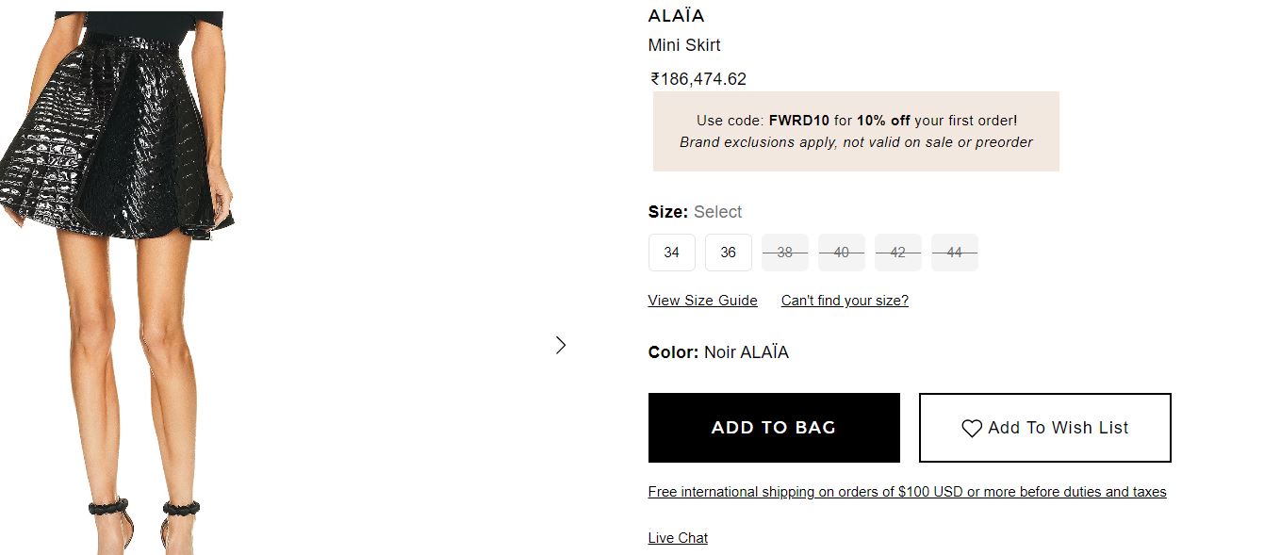Click the free international shipping link
Screen dimensions: 1264x555
tap(906, 491)
